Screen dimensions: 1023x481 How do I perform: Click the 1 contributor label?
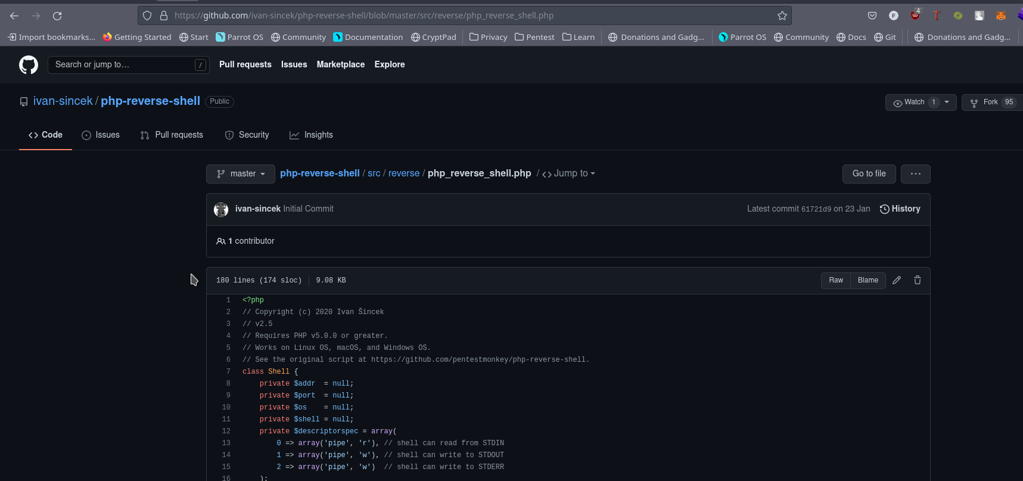(x=245, y=241)
